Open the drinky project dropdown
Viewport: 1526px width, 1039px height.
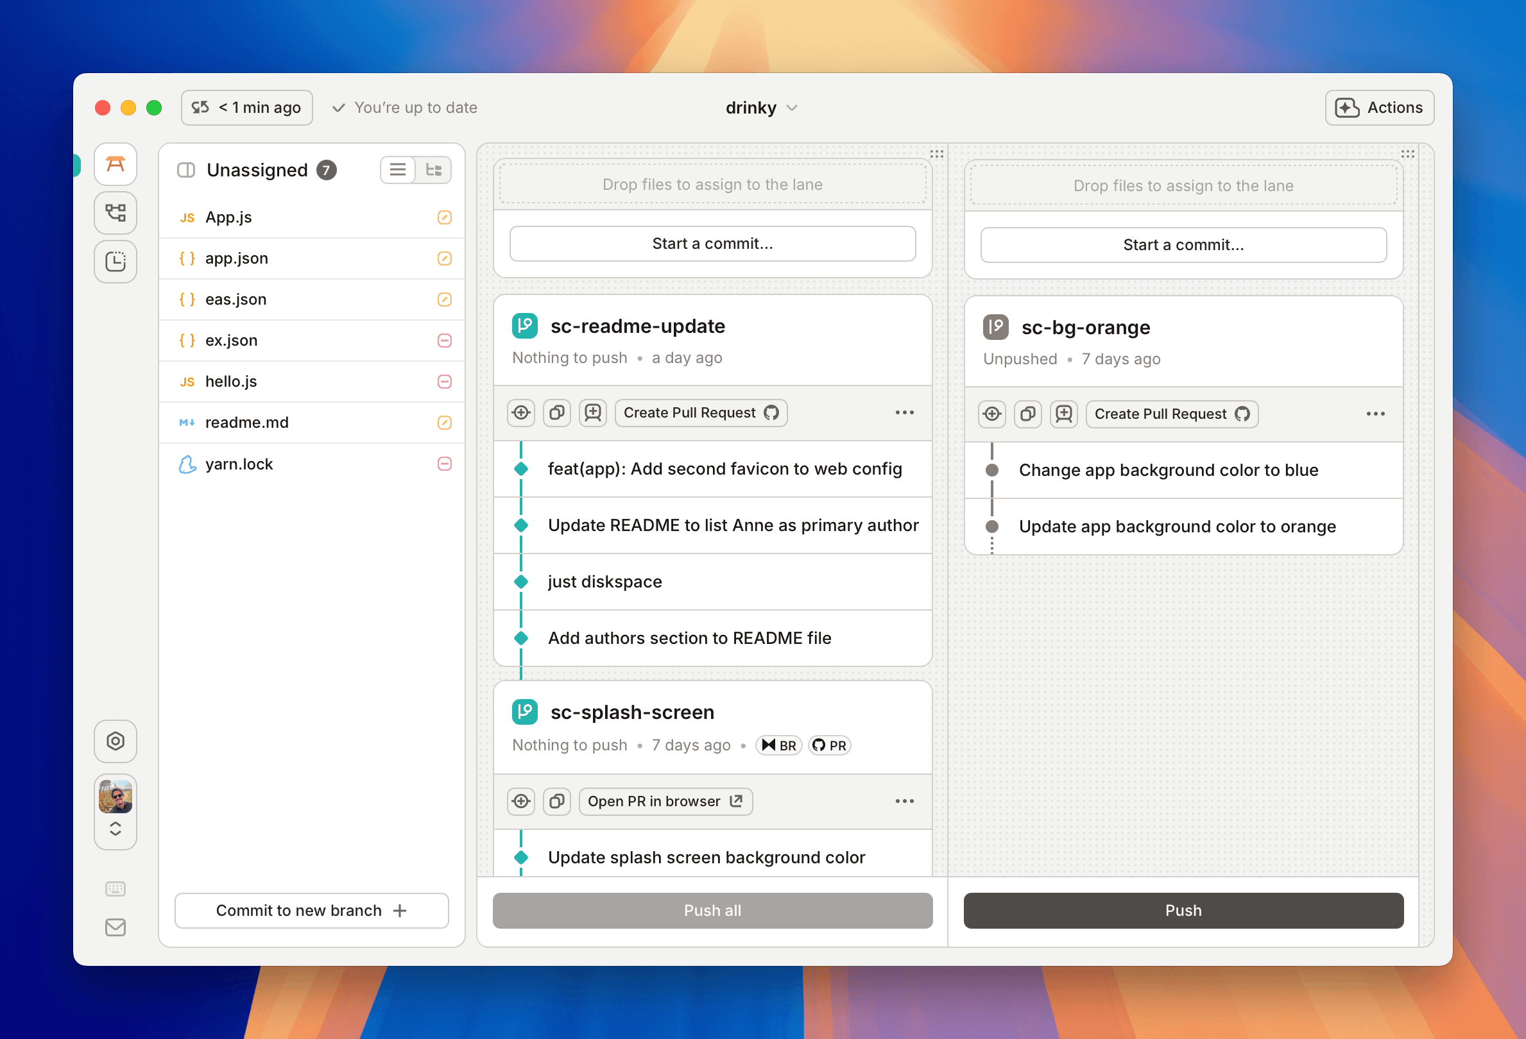tap(761, 108)
